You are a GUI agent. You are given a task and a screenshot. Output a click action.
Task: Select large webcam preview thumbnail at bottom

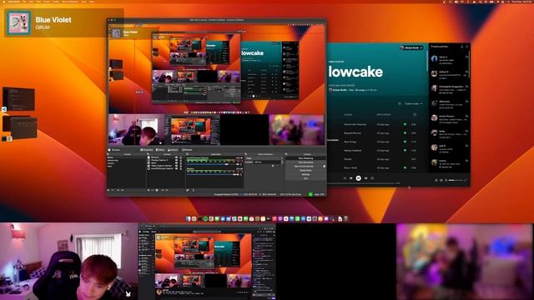click(x=68, y=262)
